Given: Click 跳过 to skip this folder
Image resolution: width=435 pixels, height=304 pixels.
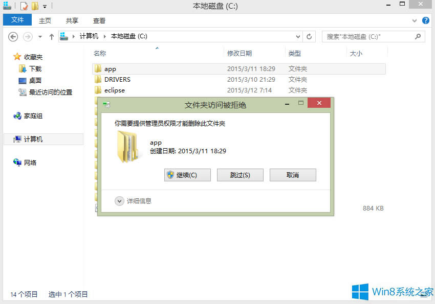Looking at the screenshot, I should (x=240, y=175).
